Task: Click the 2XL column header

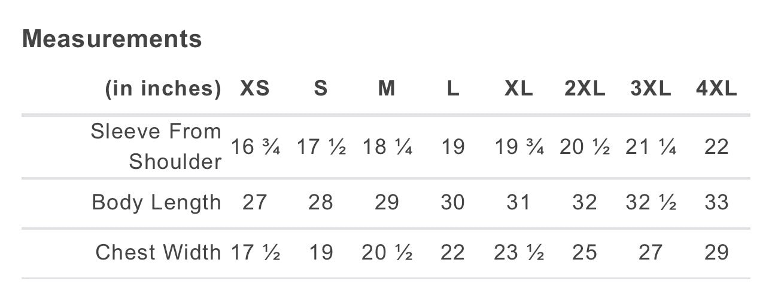Action: coord(585,89)
